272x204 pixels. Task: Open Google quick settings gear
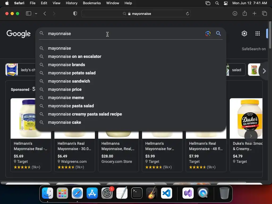244,33
